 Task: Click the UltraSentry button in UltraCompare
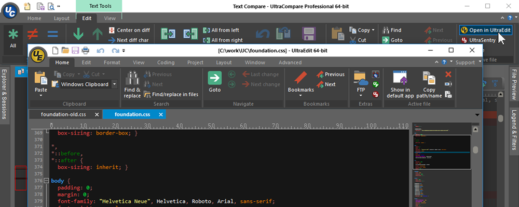[x=478, y=40]
